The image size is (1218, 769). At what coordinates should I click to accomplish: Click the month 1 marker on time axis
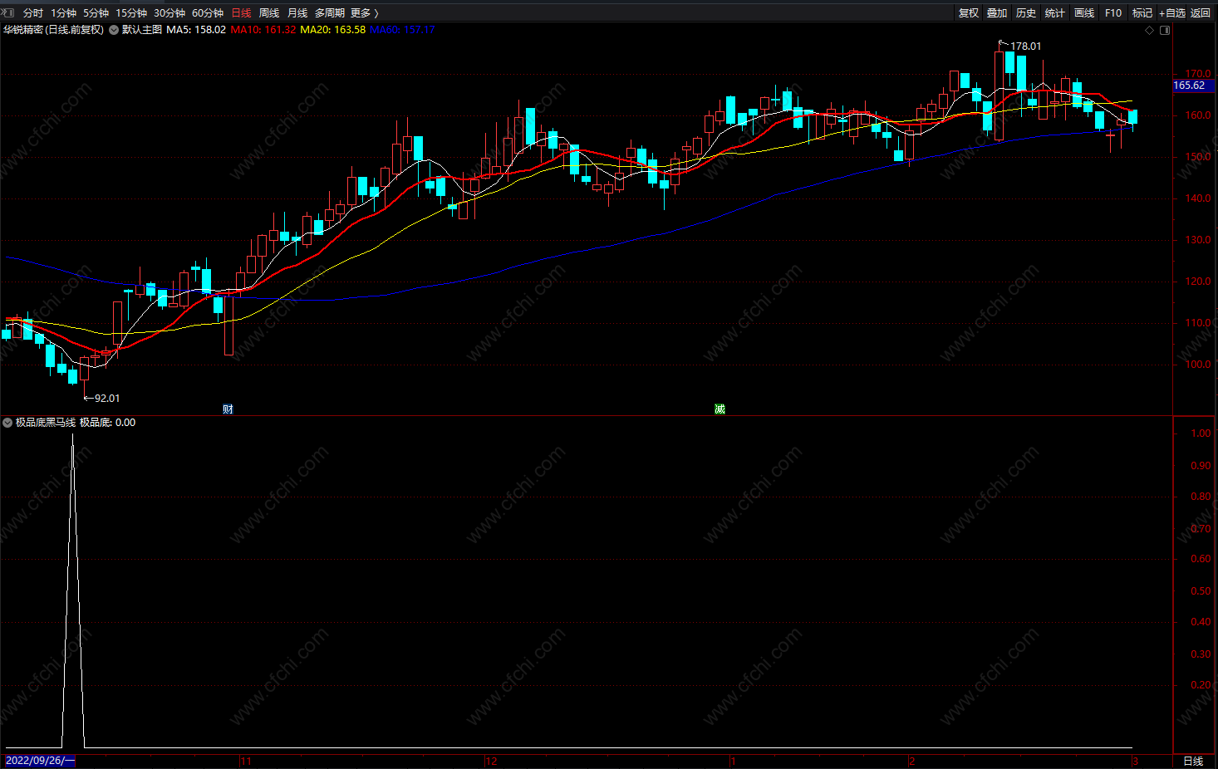pos(733,762)
